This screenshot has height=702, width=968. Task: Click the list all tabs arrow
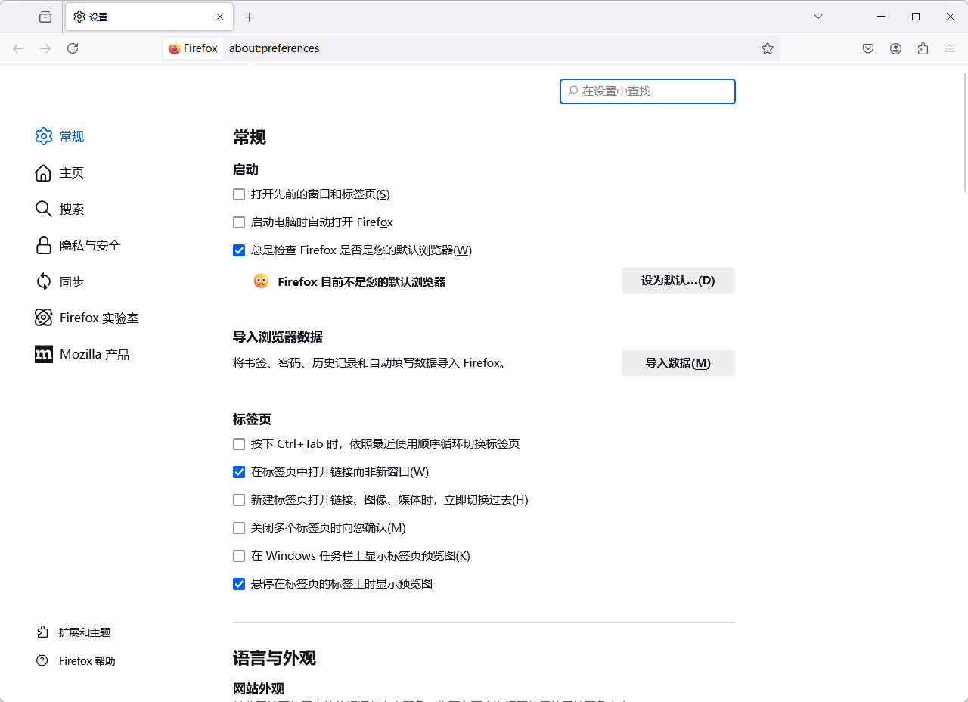click(818, 17)
